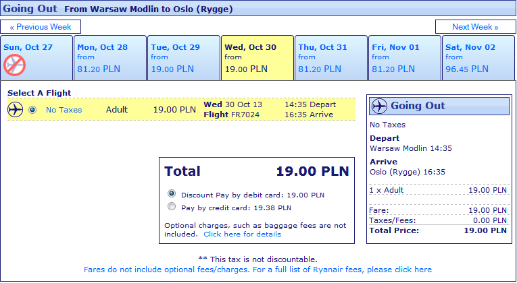Click the 'Total Price:' summary label
517x283 pixels.
tap(394, 230)
